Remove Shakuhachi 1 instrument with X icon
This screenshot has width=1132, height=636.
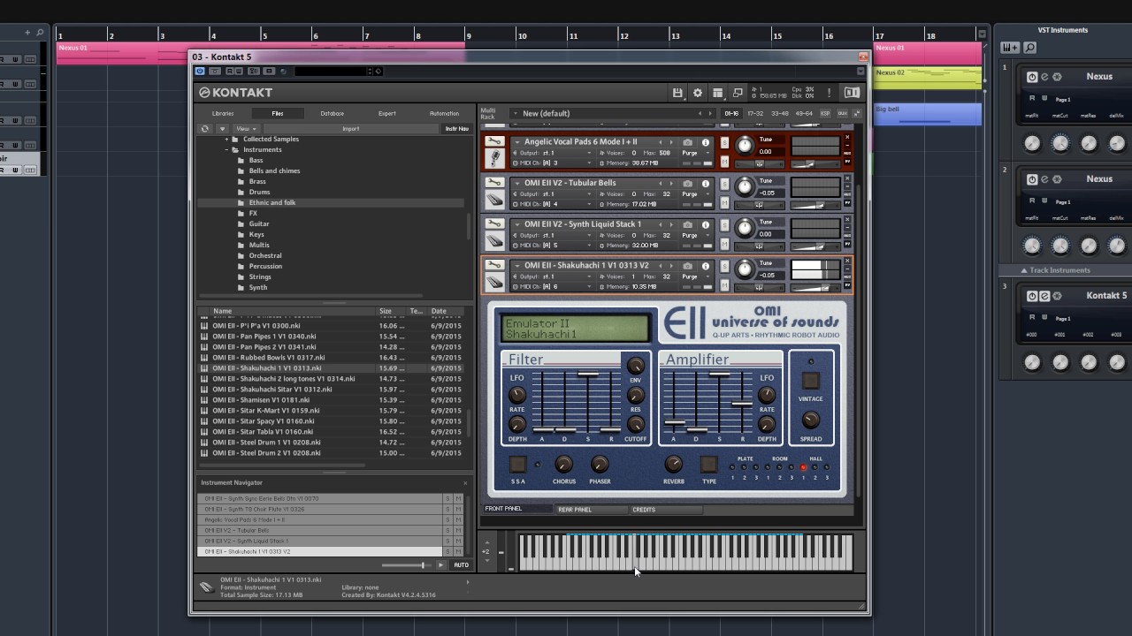[x=847, y=261]
